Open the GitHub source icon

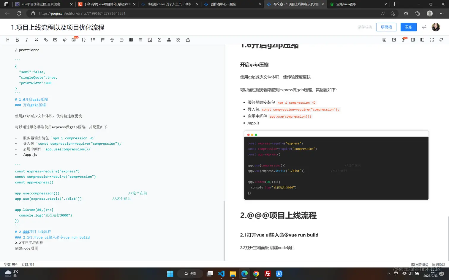click(x=441, y=40)
